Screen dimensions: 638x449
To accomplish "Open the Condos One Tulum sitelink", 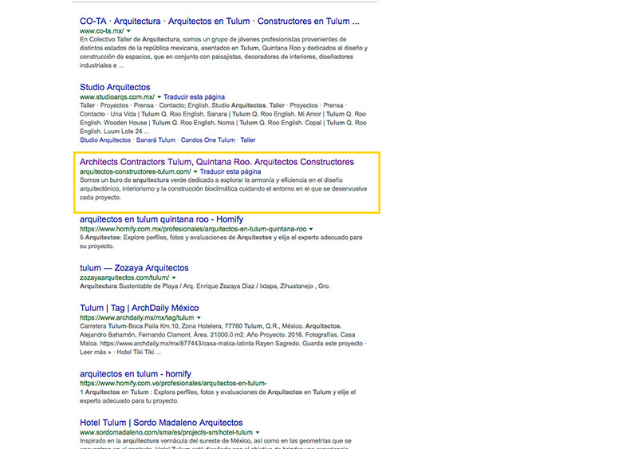I will pos(208,140).
